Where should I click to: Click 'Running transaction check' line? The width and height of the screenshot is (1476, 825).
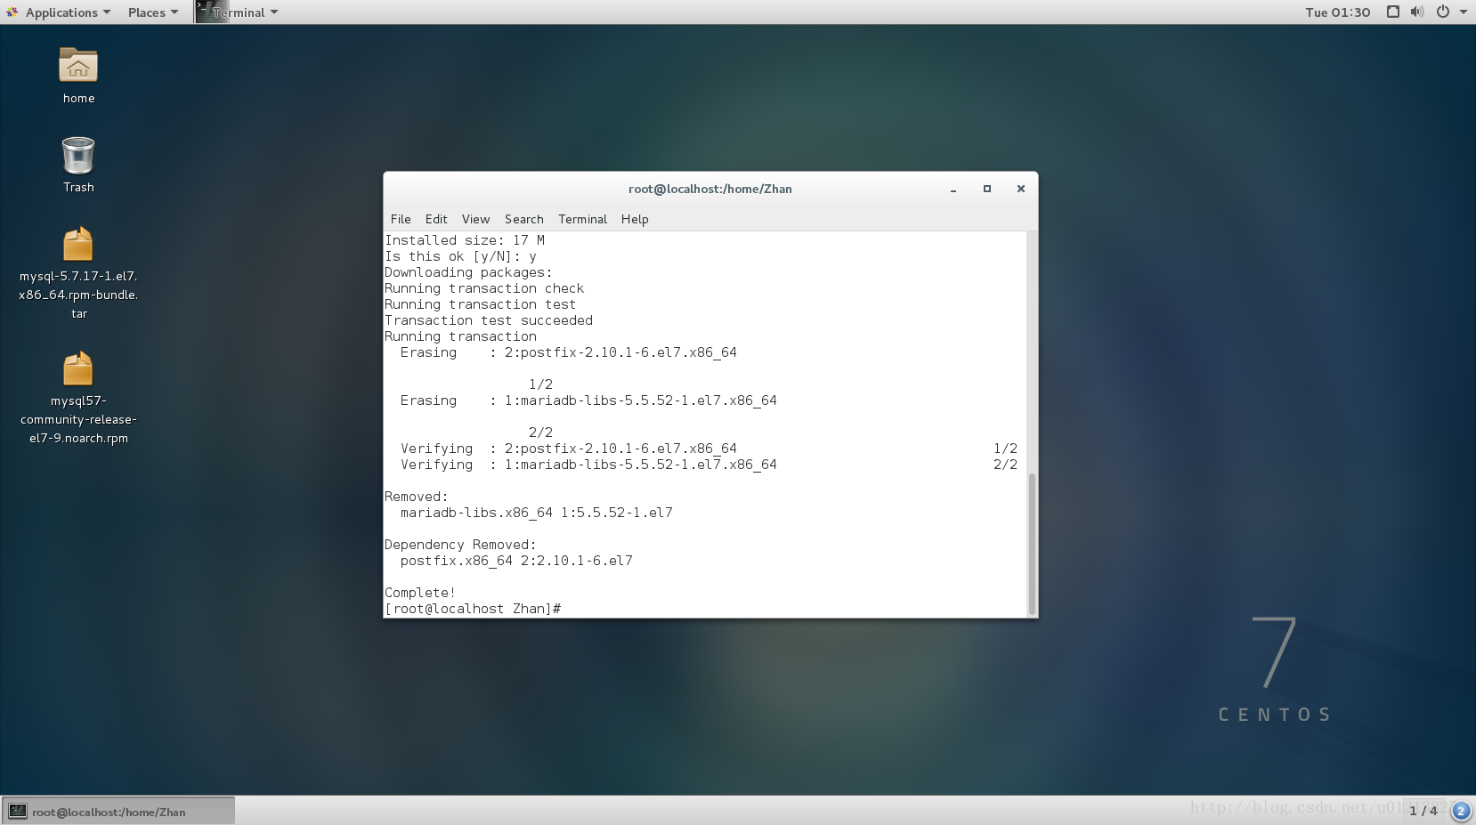point(484,288)
